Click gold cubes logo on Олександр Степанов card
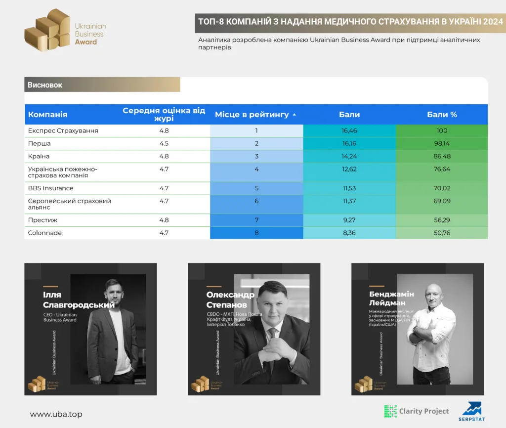Image resolution: width=506 pixels, height=428 pixels. pyautogui.click(x=200, y=384)
